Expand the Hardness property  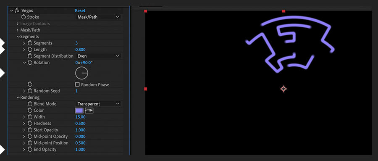pyautogui.click(x=24, y=124)
